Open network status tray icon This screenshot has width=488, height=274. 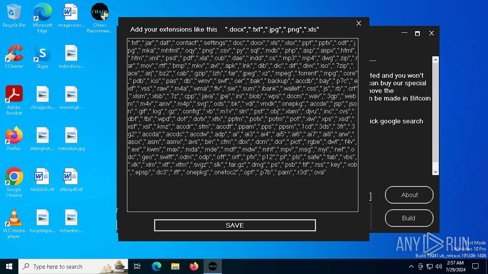[430, 266]
